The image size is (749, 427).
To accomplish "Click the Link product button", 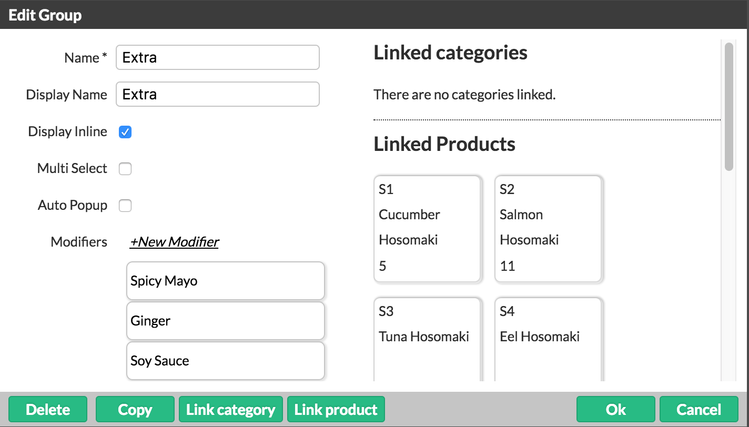I will pyautogui.click(x=336, y=410).
